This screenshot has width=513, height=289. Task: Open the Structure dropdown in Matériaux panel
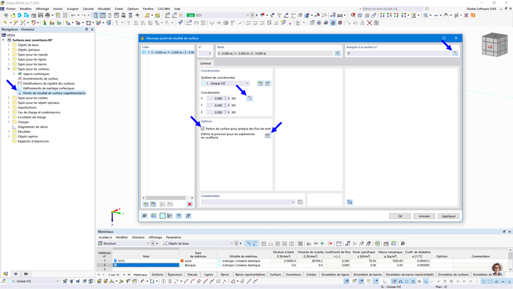tap(124, 244)
